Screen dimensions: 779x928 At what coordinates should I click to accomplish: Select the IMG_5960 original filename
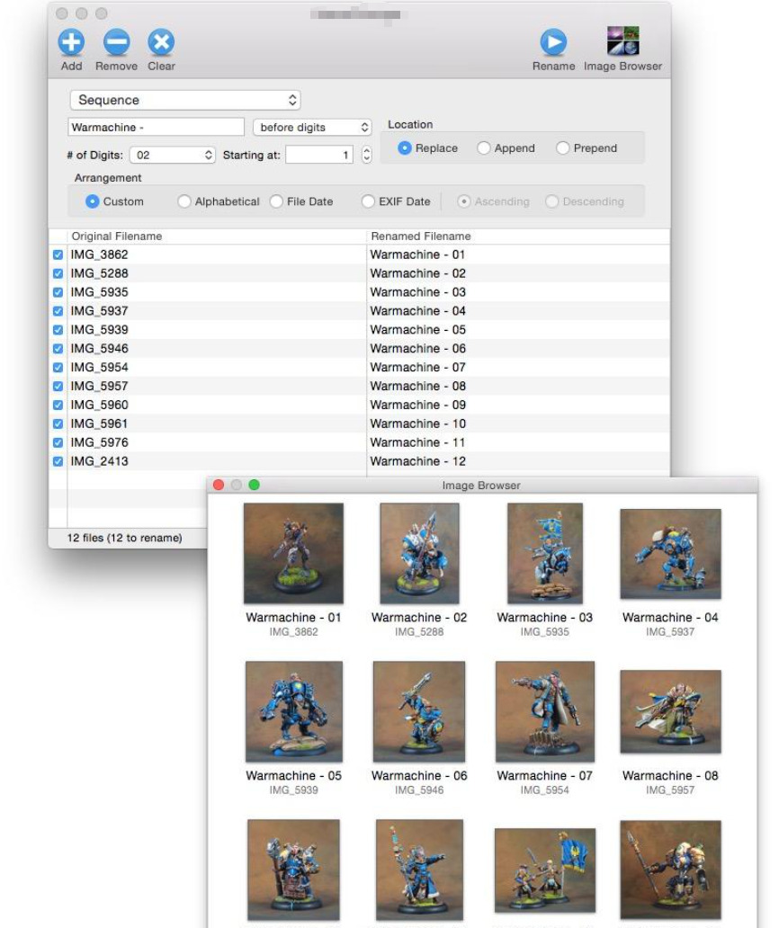click(x=100, y=405)
